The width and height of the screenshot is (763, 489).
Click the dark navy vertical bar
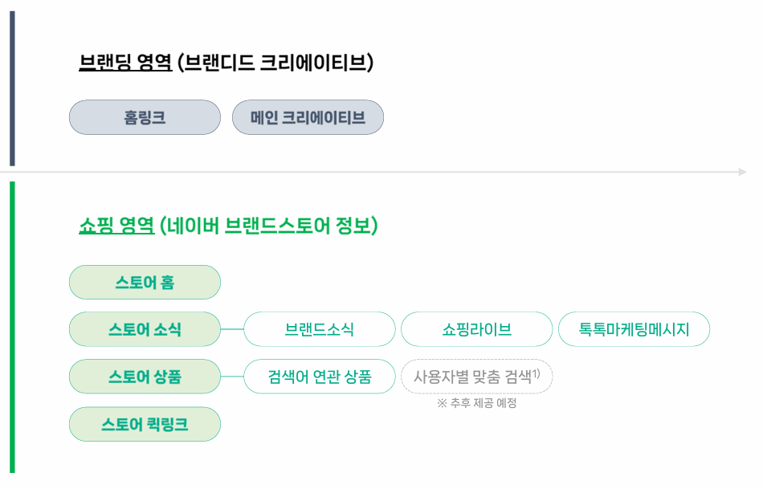pos(12,88)
